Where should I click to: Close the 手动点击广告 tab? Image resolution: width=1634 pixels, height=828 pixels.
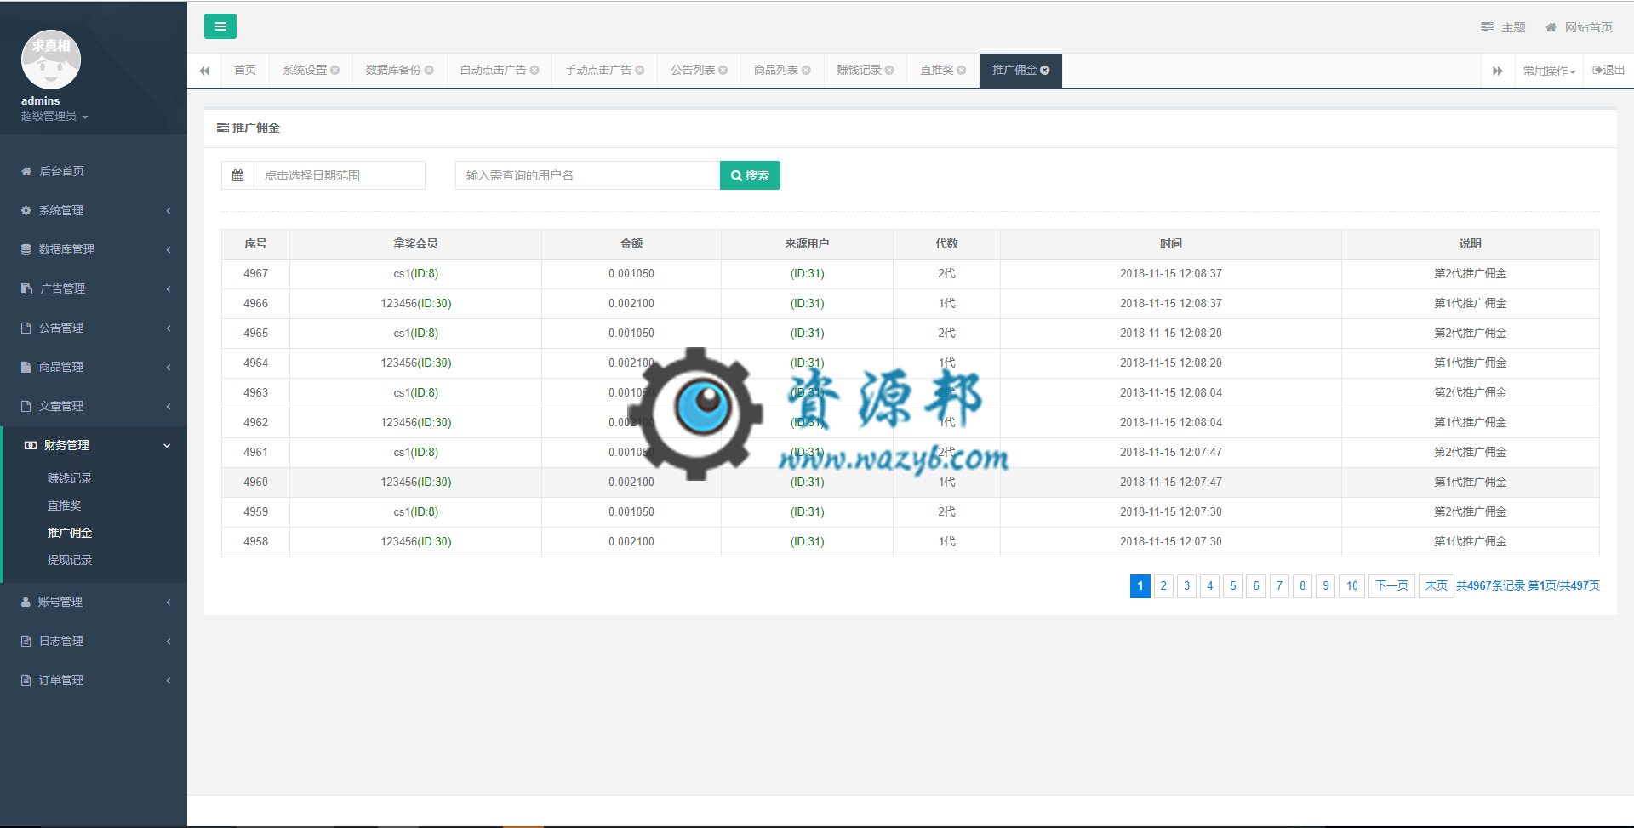click(640, 70)
